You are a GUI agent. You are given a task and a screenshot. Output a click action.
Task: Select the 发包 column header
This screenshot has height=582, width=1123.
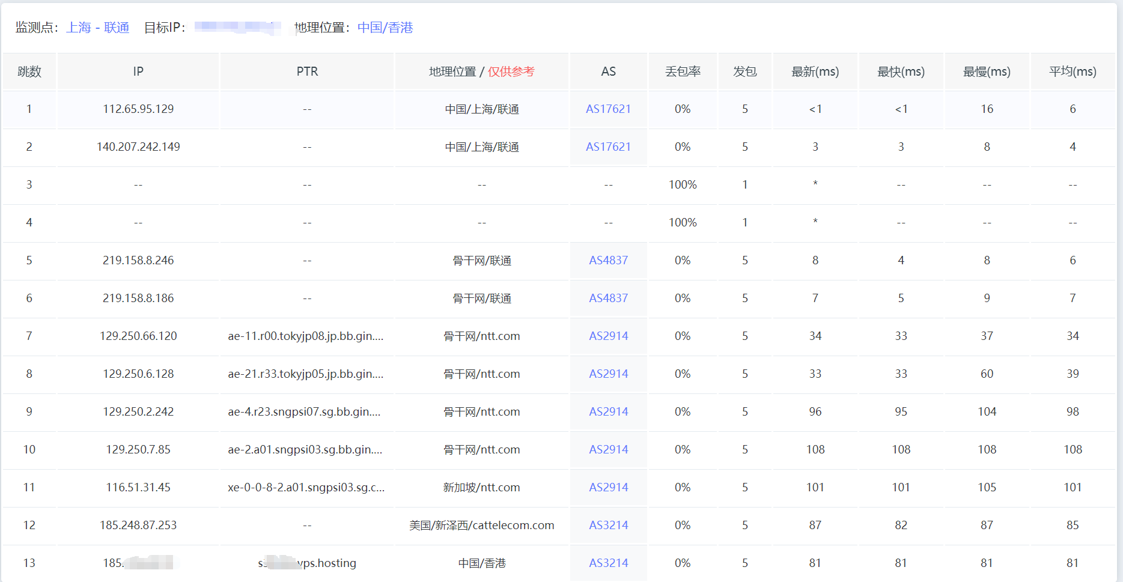click(x=745, y=71)
